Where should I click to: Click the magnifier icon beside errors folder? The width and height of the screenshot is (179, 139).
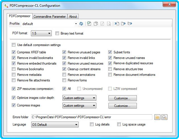tap(164, 117)
